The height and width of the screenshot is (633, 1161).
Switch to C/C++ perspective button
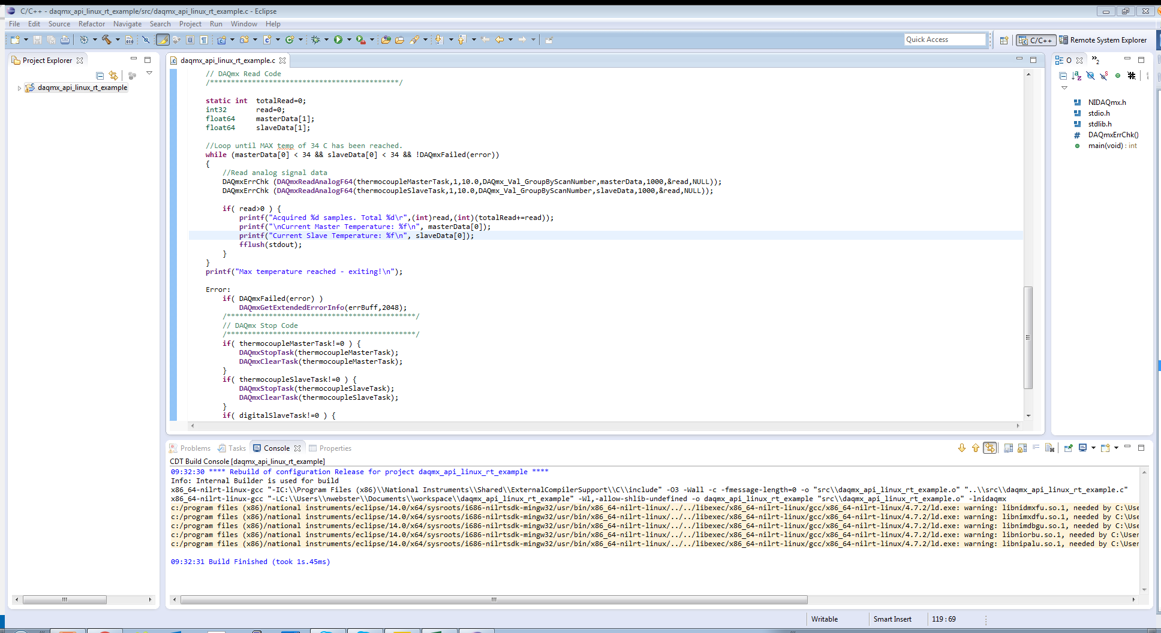pos(1036,40)
